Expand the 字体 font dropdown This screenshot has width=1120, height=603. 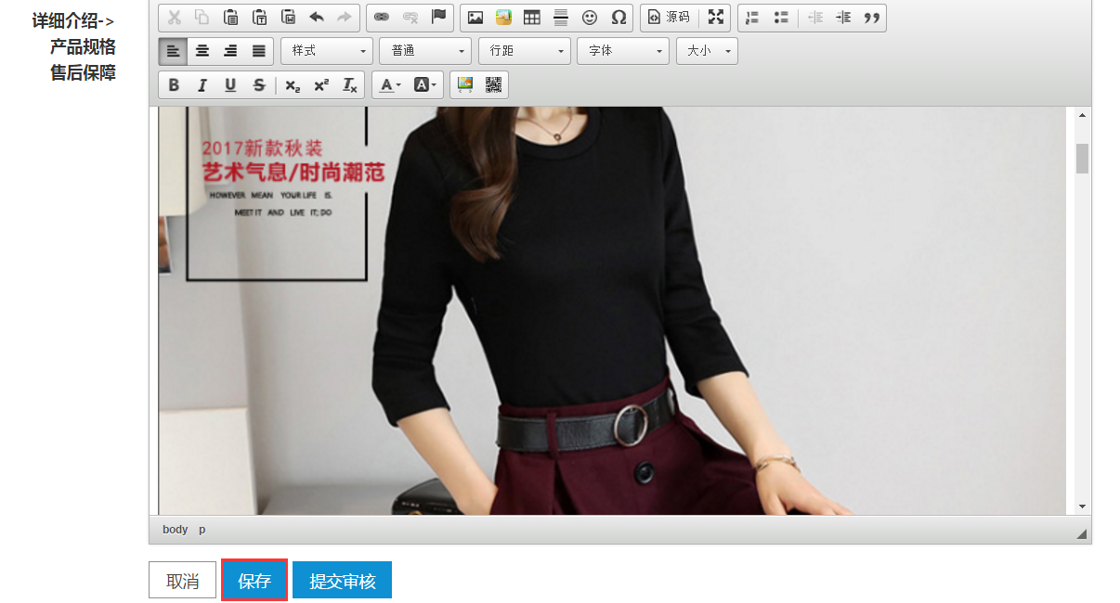pyautogui.click(x=622, y=51)
